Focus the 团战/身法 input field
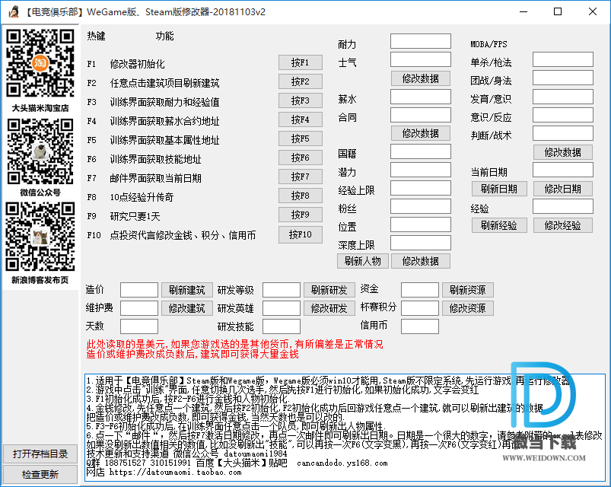Screen dimensions: 611x487 [x=563, y=78]
